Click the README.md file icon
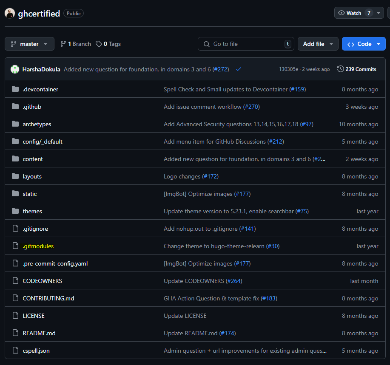This screenshot has width=390, height=365. point(15,333)
